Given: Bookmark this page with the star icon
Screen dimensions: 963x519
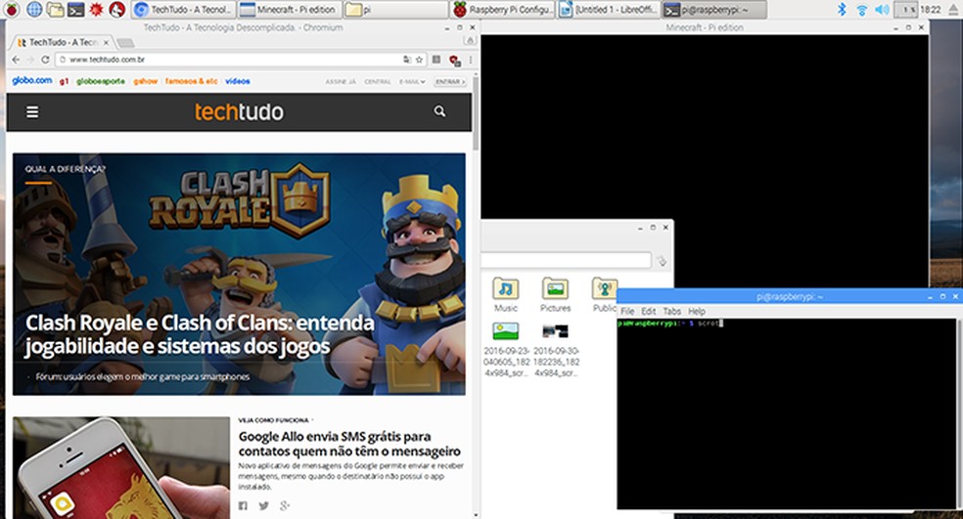Looking at the screenshot, I should [420, 60].
